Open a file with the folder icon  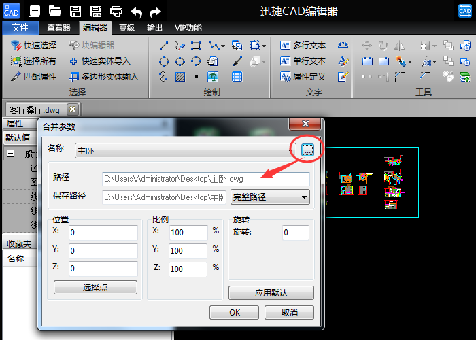coord(54,12)
